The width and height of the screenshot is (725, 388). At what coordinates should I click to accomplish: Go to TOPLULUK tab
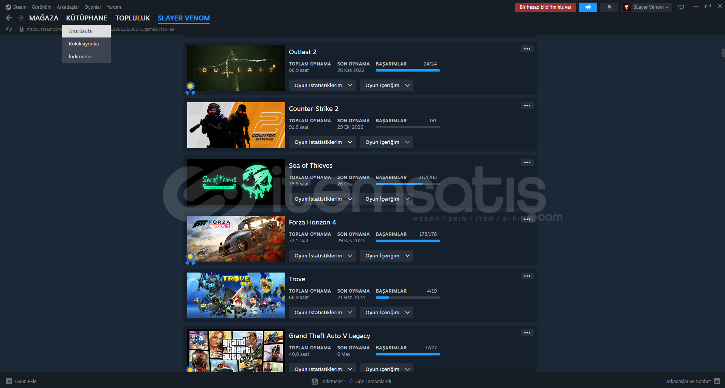[133, 18]
